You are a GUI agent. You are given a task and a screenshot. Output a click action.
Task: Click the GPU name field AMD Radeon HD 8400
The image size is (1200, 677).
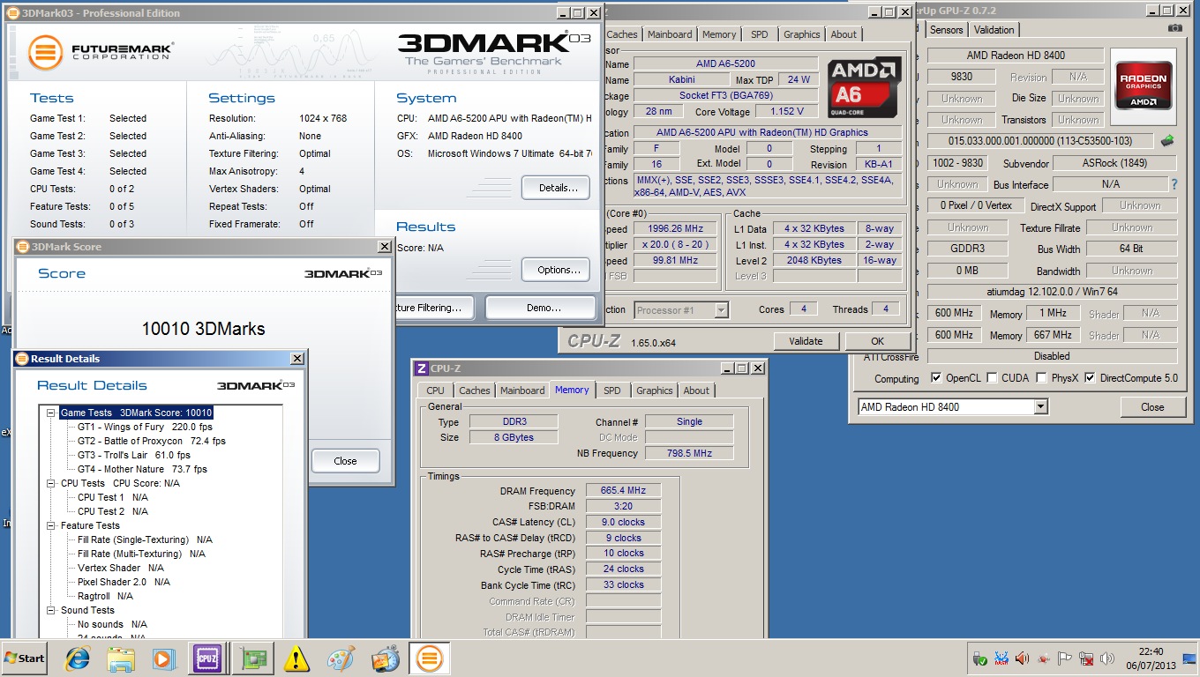[1015, 55]
